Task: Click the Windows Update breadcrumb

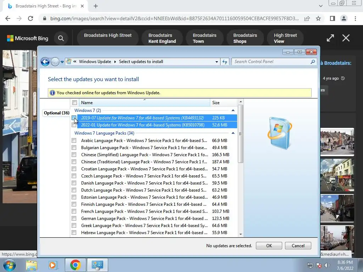Action: pyautogui.click(x=95, y=62)
